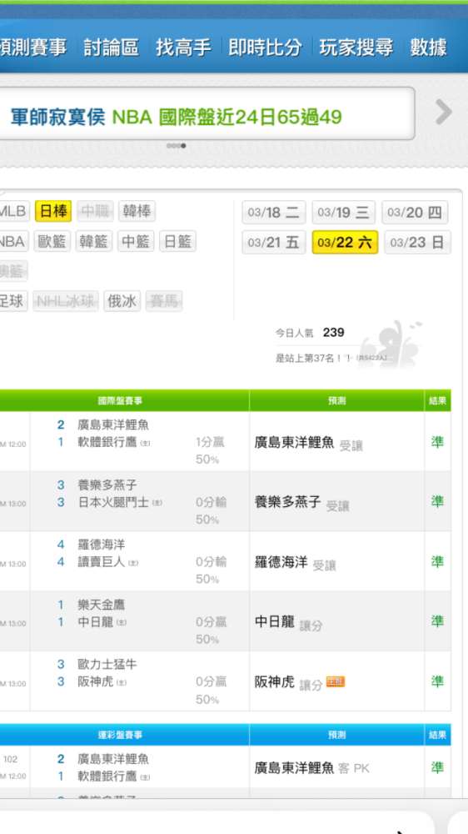This screenshot has width=468, height=834.
Task: Choose date 03/22 六
Action: 345,243
